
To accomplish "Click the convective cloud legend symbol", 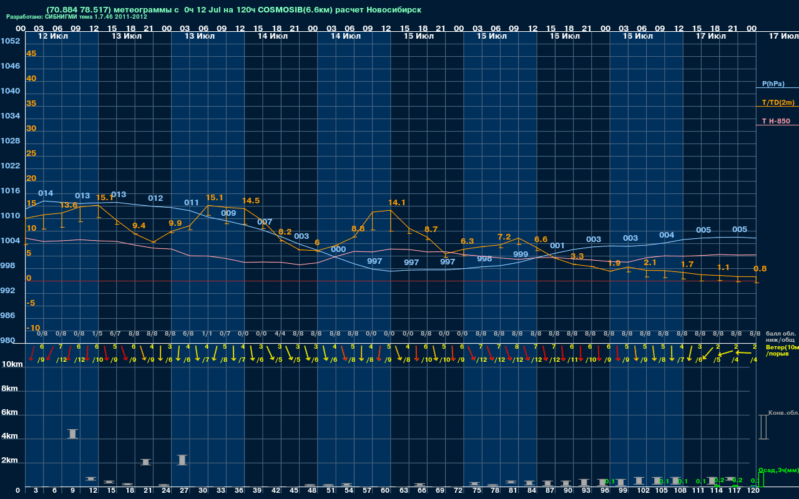I will pyautogui.click(x=763, y=427).
